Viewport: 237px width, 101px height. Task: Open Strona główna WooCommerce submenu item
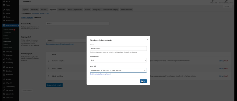coord(8,29)
